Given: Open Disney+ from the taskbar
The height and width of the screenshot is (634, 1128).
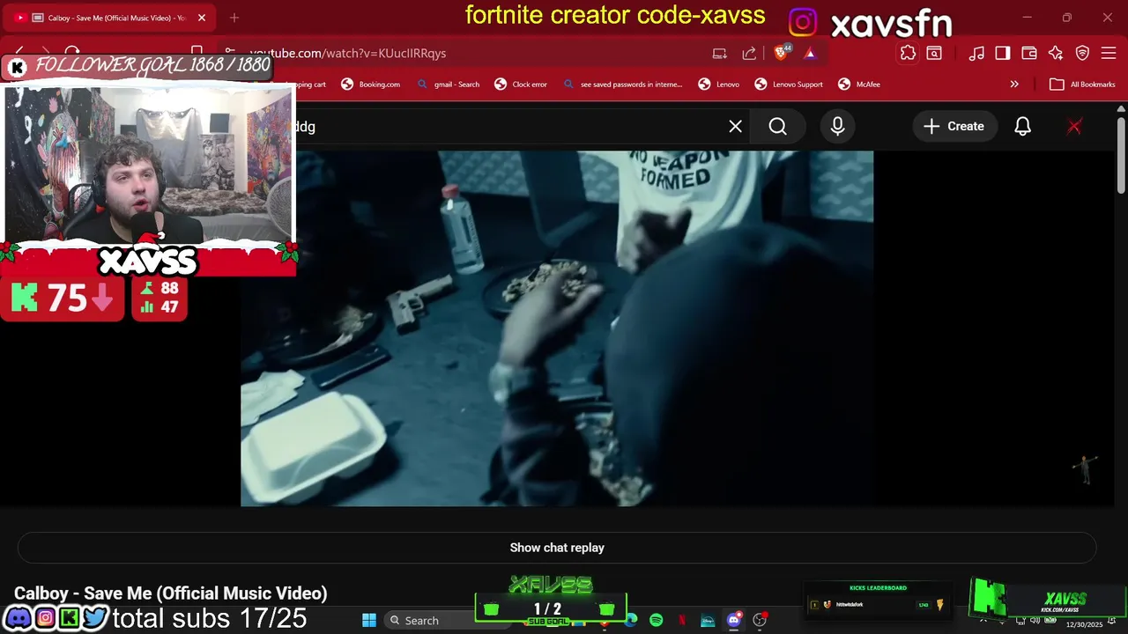Looking at the screenshot, I should pyautogui.click(x=708, y=620).
